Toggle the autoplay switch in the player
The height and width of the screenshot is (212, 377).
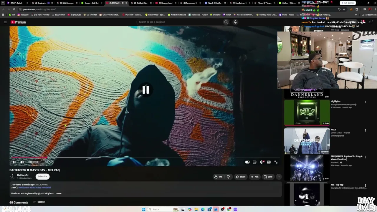(247, 162)
